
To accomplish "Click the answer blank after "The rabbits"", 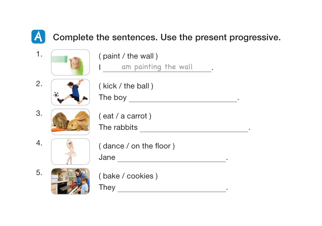I will click(x=194, y=127).
